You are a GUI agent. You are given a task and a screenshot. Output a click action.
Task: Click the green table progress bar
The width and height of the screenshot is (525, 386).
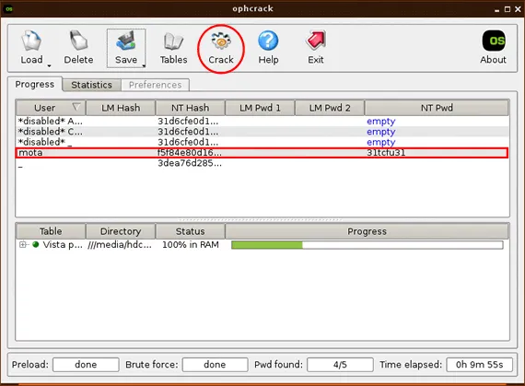[367, 245]
